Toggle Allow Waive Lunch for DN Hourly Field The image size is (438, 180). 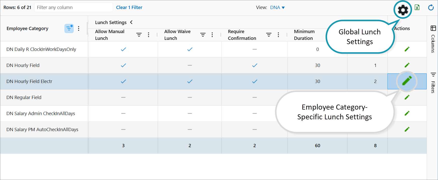point(190,65)
